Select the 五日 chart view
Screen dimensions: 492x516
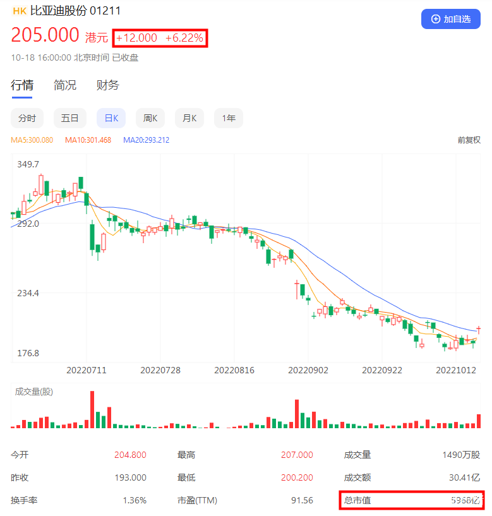tap(69, 118)
